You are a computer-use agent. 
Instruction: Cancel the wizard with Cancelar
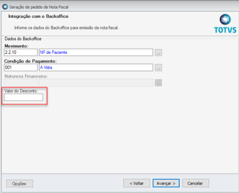tap(195, 183)
